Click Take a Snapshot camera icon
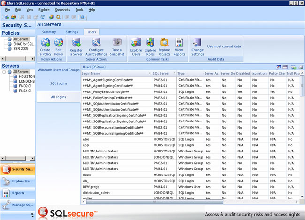The height and width of the screenshot is (220, 305). (117, 42)
